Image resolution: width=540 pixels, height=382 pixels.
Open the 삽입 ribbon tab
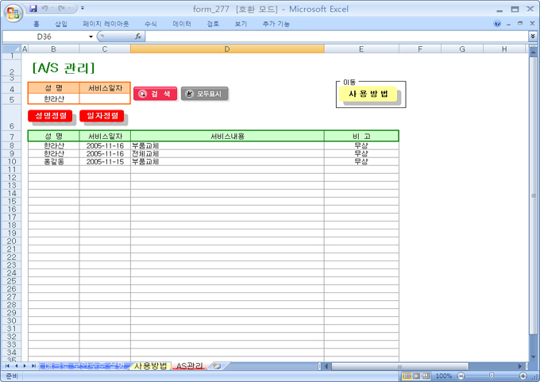(61, 24)
